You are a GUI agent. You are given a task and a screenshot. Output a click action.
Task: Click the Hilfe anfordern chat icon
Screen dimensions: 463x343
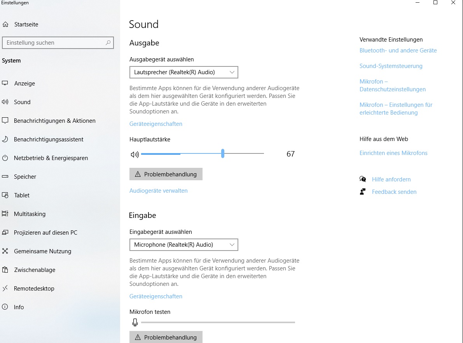[363, 179]
